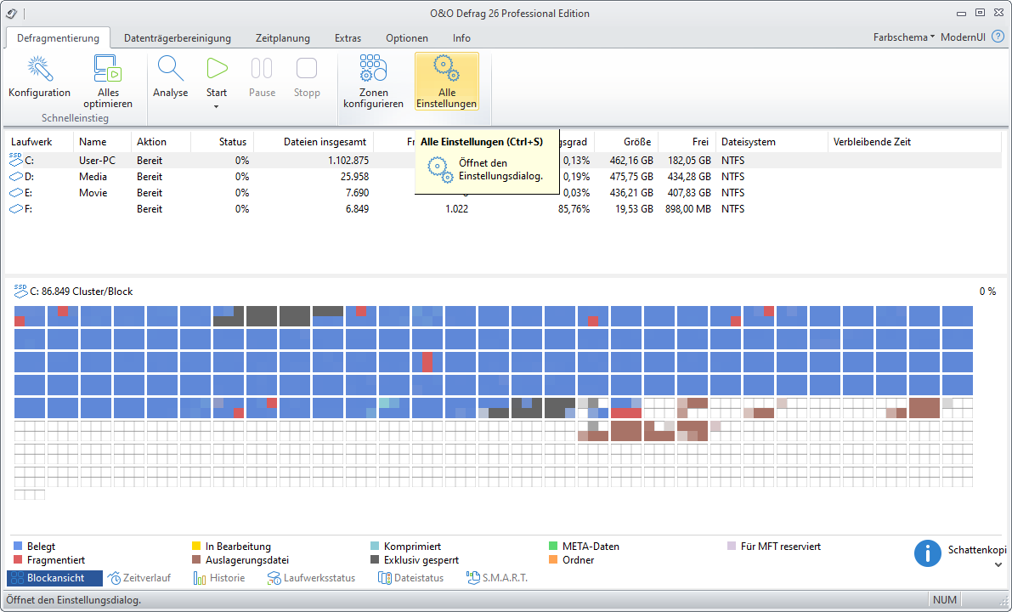Click the green Start play icon
Screen dimensions: 1012x612
point(217,69)
